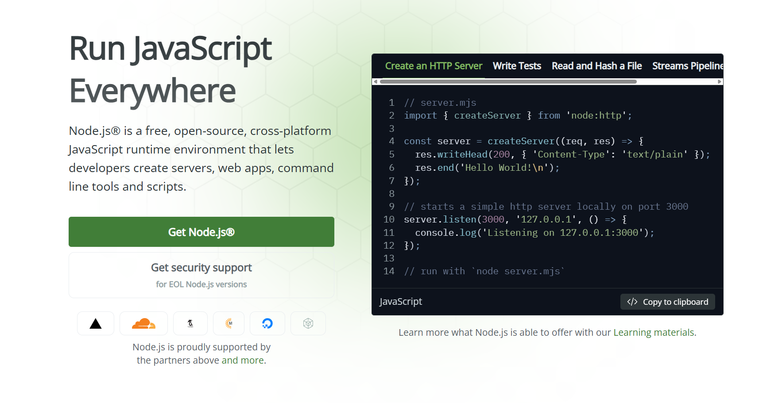Screen dimensions: 759x403
Task: Click the JavaScript language label
Action: (401, 302)
